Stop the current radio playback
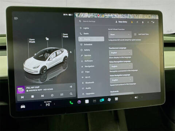Viewport: 175px width, 131px height. coord(32,96)
